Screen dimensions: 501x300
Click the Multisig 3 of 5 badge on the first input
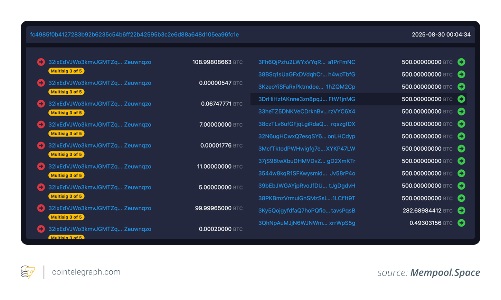pos(66,71)
